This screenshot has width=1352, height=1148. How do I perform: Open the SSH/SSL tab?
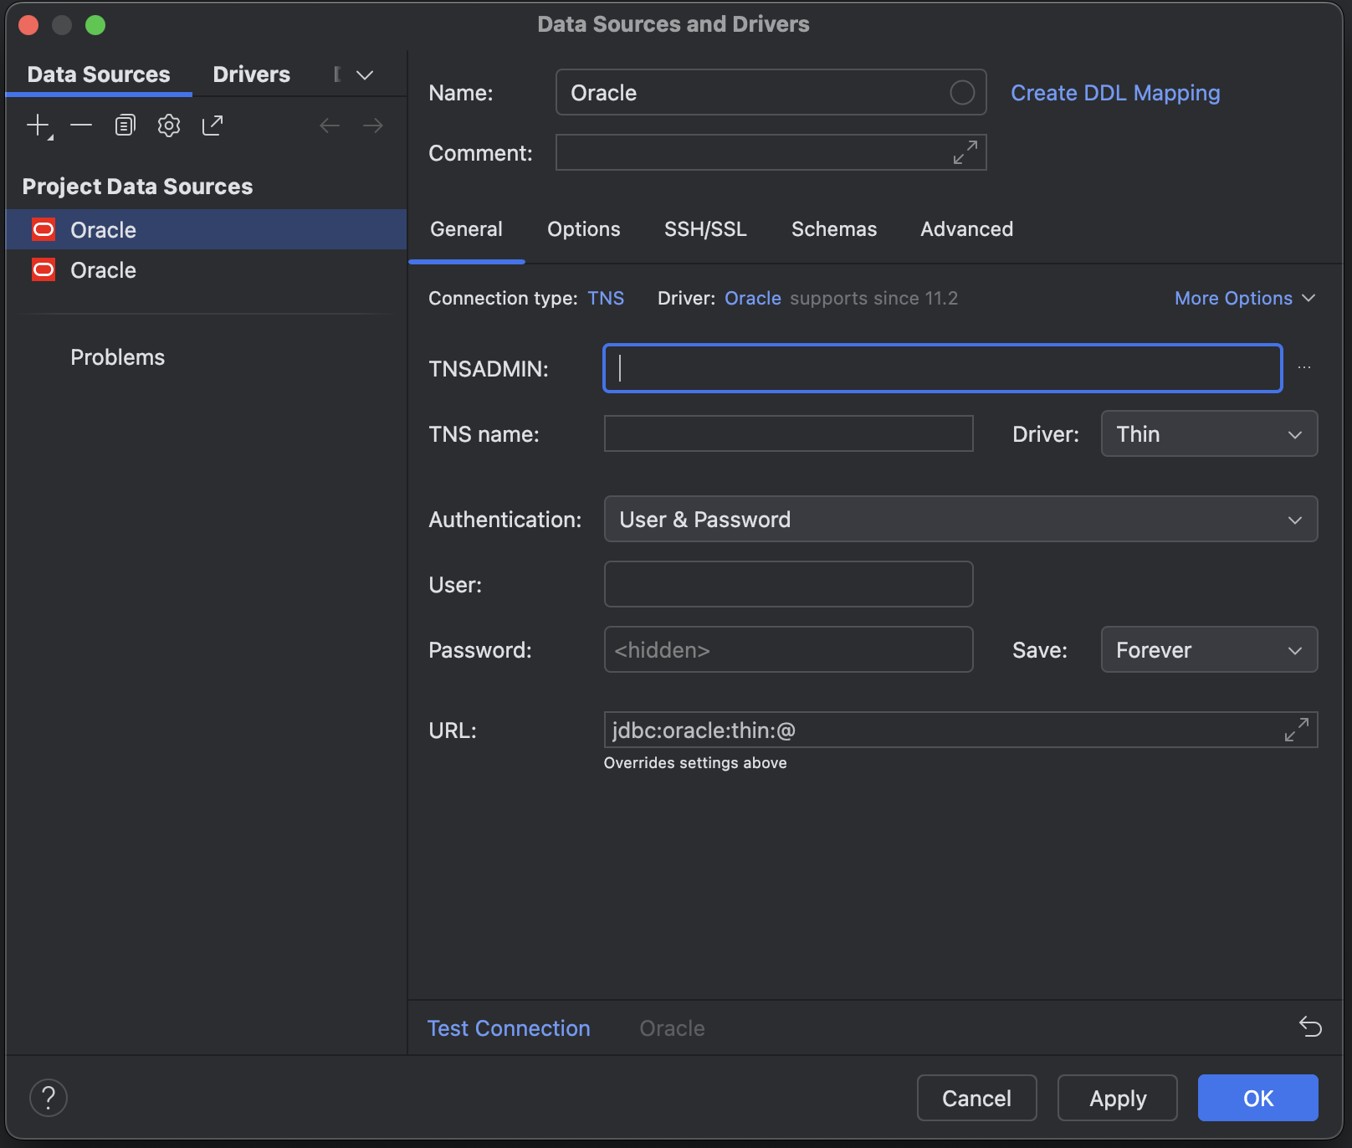point(705,229)
